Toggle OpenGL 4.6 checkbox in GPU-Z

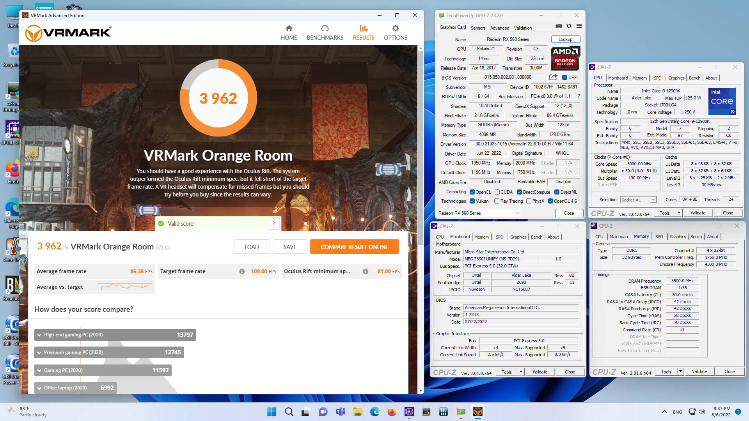point(551,201)
